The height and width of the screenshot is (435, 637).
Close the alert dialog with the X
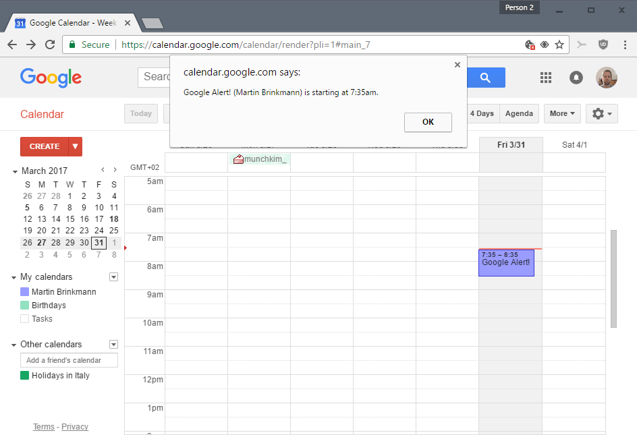click(x=458, y=65)
